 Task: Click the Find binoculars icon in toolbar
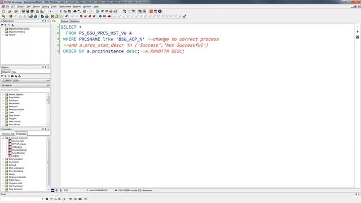coord(75,11)
